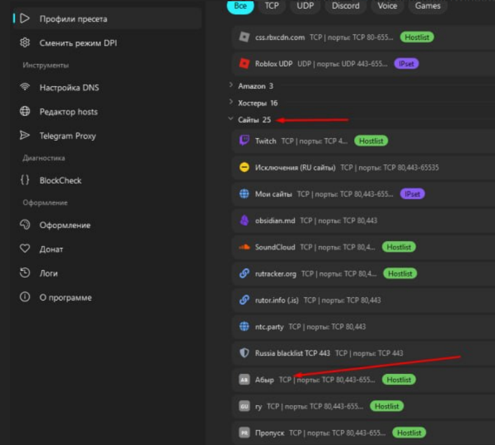The height and width of the screenshot is (445, 495).
Task: Select the Discord filter tab
Action: [345, 6]
